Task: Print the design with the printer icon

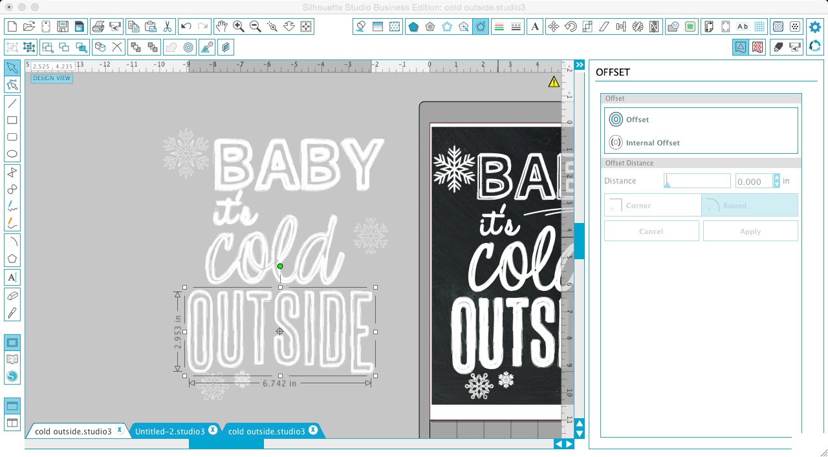Action: pyautogui.click(x=98, y=27)
